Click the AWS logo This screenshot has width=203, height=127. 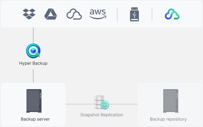[x=98, y=14]
